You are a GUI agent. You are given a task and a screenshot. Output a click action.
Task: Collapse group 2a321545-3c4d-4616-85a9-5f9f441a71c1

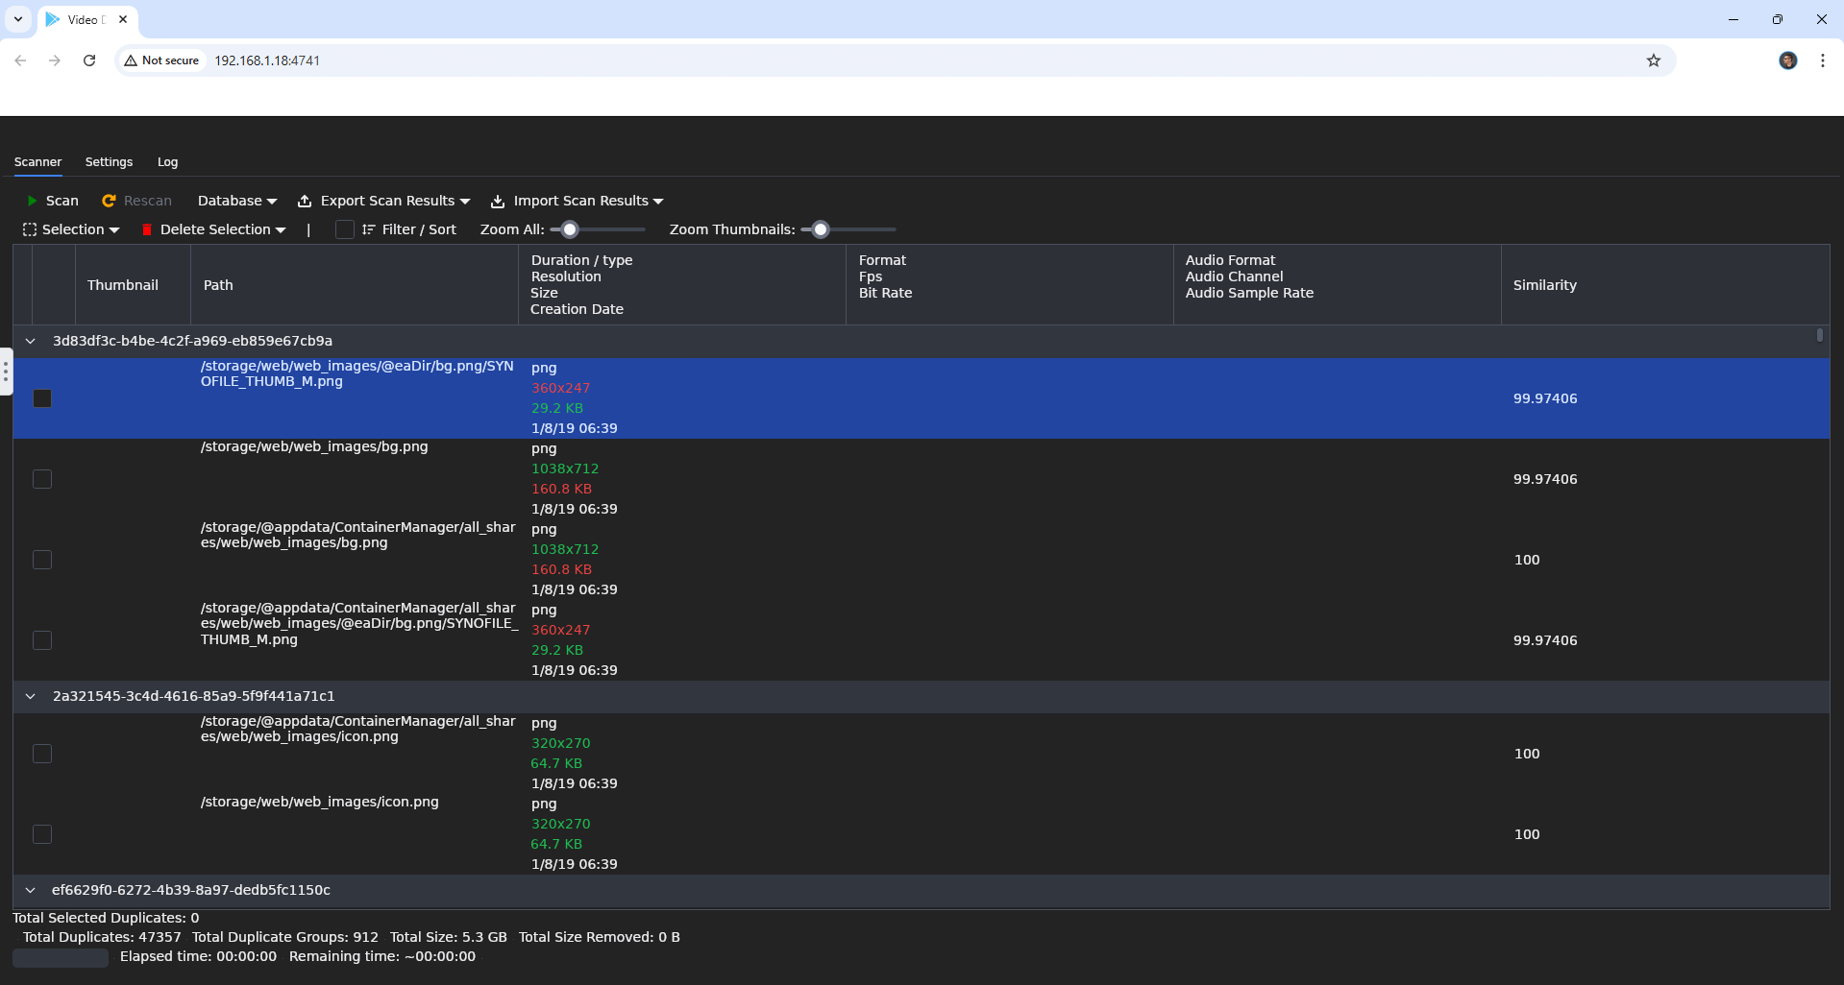click(30, 696)
